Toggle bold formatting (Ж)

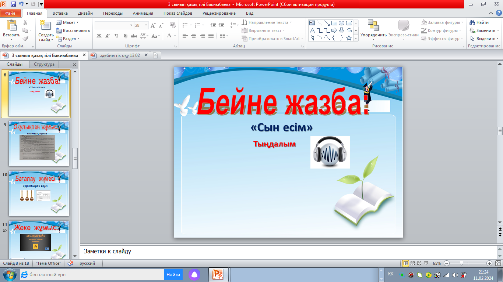tap(99, 36)
